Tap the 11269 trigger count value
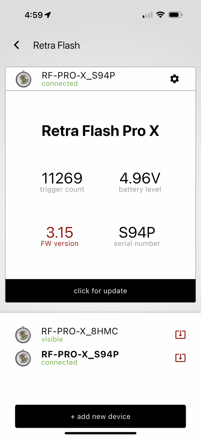This screenshot has height=438, width=201. pos(62,178)
